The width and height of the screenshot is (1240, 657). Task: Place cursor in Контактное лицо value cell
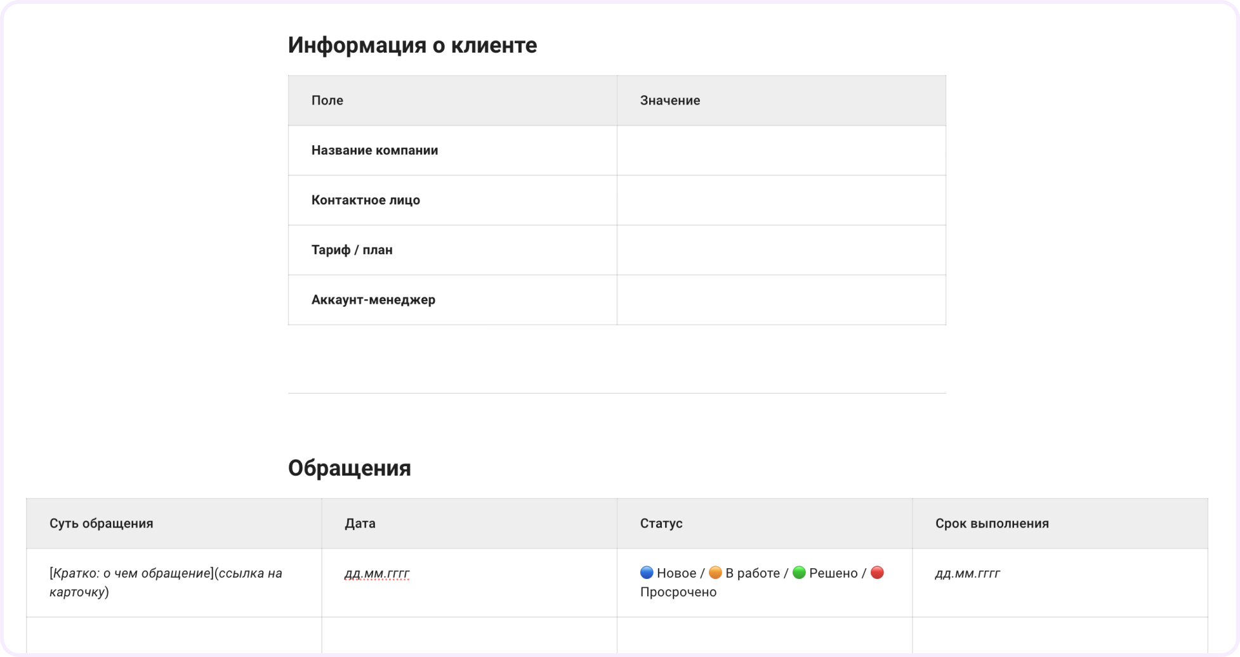coord(781,200)
